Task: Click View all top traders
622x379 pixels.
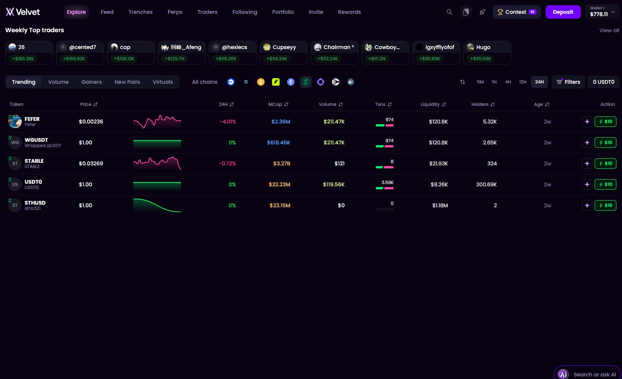Action: pos(609,30)
